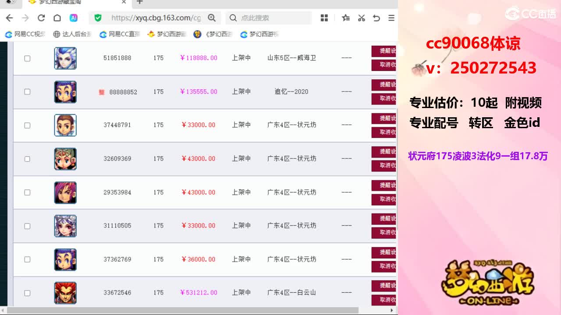Check the box for role 31110505
This screenshot has width=561, height=315.
click(x=27, y=226)
